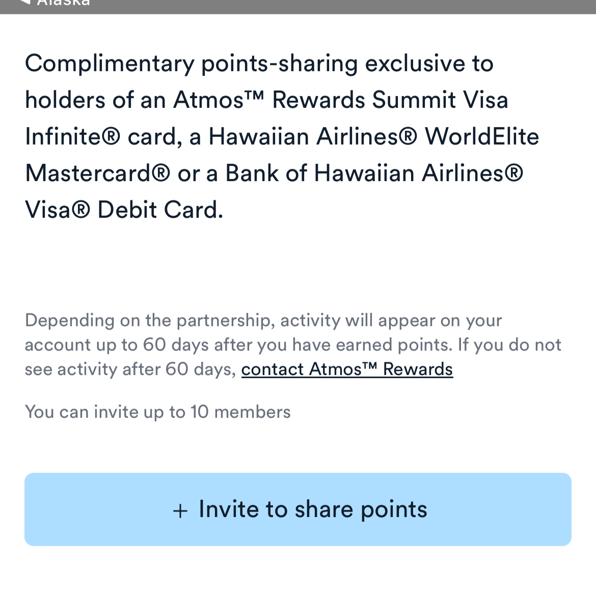The image size is (596, 594).
Task: Tap the 'Depending on the partnership' note line
Action: point(263,320)
